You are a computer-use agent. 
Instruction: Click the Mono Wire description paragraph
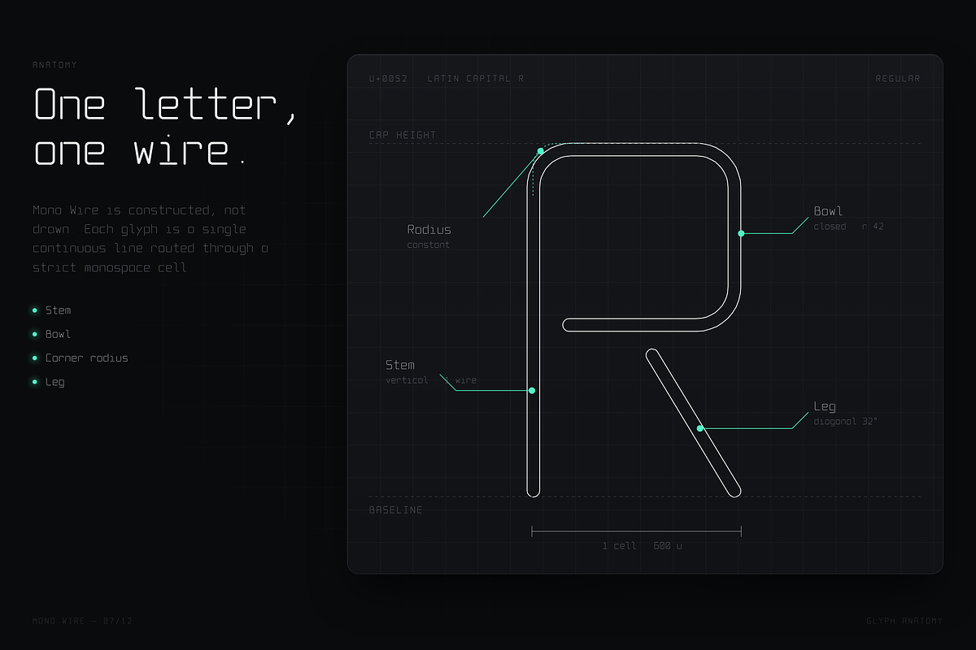[151, 239]
